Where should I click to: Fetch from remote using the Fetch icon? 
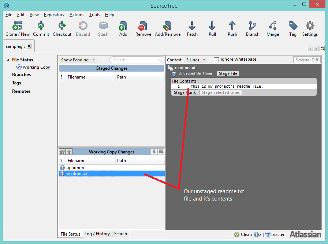point(192,29)
